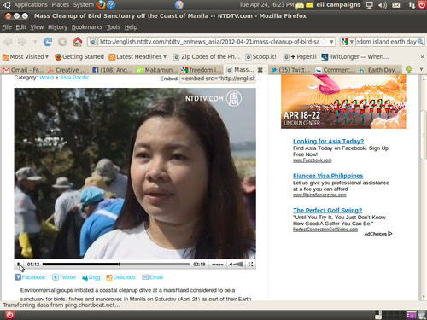Click the video progress seek bar
This screenshot has height=320, width=427.
click(116, 265)
